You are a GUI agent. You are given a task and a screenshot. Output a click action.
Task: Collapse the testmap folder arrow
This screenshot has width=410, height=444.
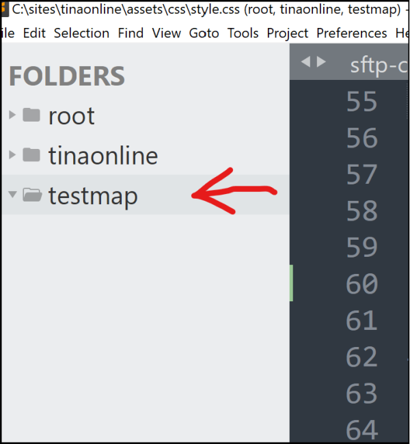[x=12, y=195]
